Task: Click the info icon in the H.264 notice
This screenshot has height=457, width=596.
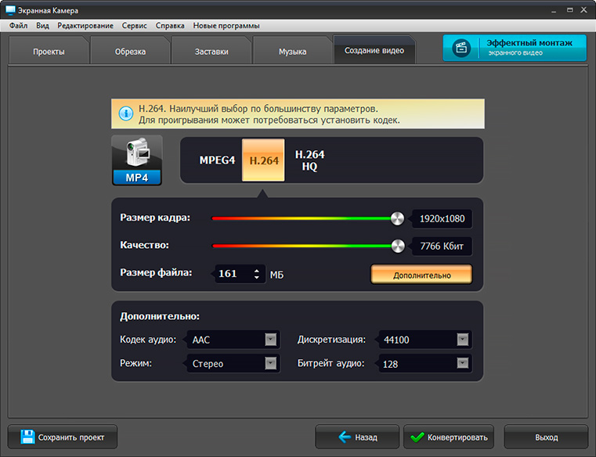Action: coord(126,113)
